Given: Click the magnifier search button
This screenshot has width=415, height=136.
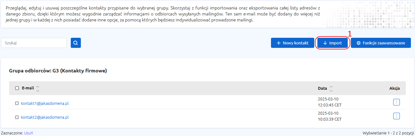Looking at the screenshot, I should pyautogui.click(x=76, y=43).
